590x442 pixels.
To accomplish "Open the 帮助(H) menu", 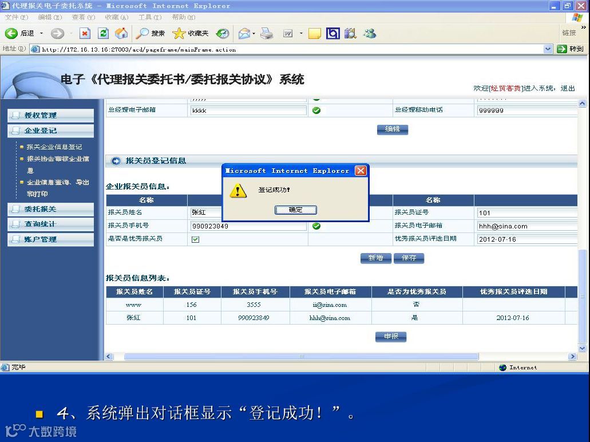I will (x=183, y=17).
